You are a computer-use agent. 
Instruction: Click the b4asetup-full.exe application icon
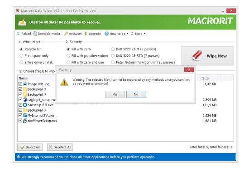(x=25, y=105)
